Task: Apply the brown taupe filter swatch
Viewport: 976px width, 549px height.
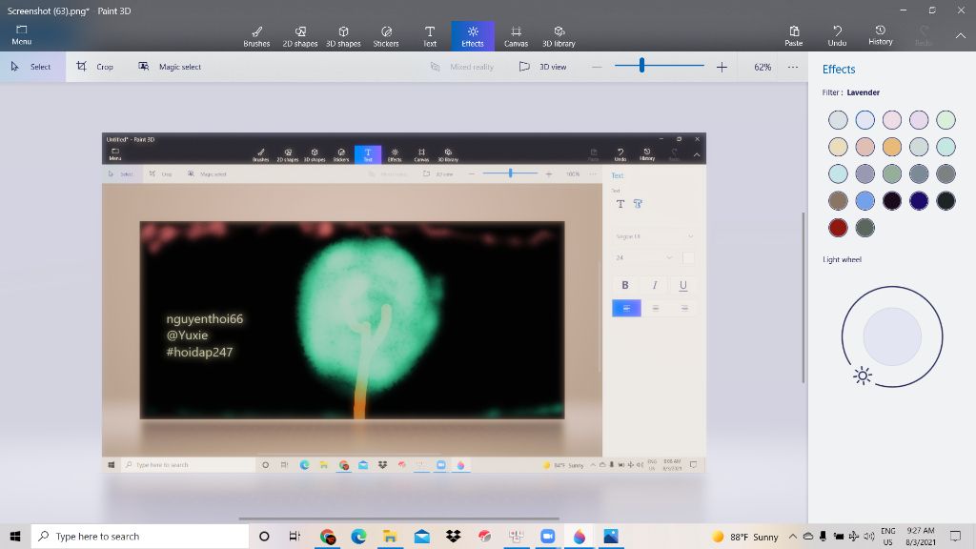Action: pyautogui.click(x=838, y=200)
